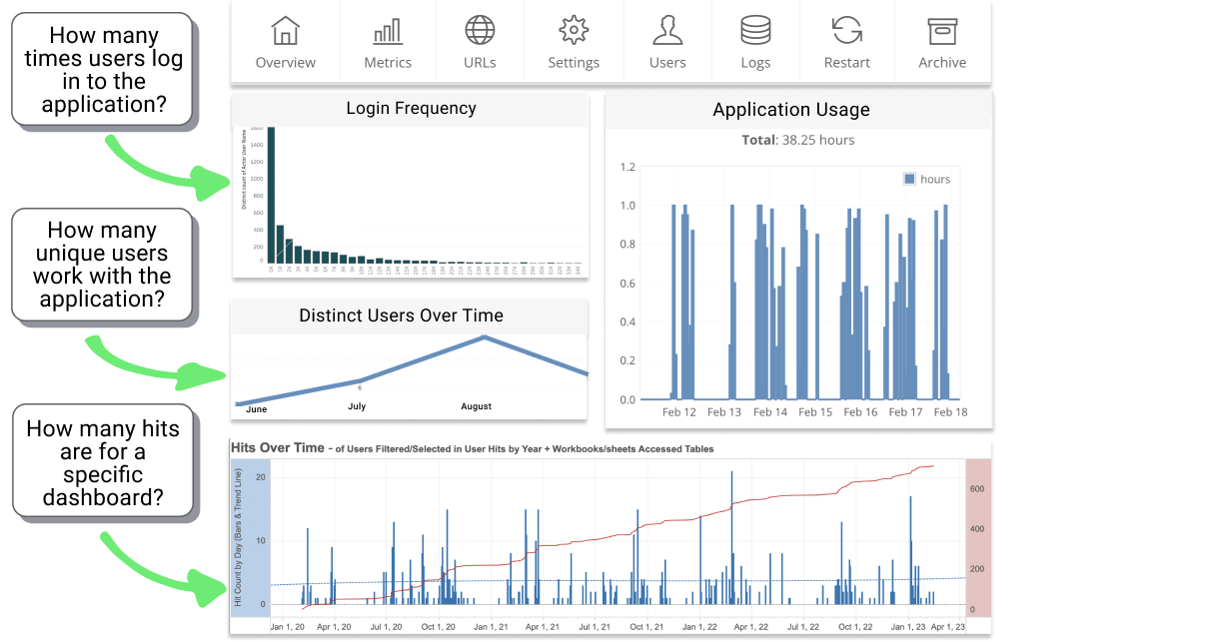
Task: Click the Feb 16 axis label
Action: click(860, 411)
